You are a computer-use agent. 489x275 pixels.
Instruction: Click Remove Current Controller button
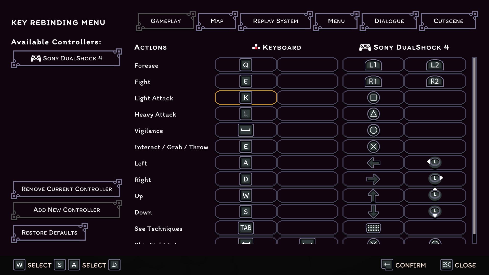[67, 189]
